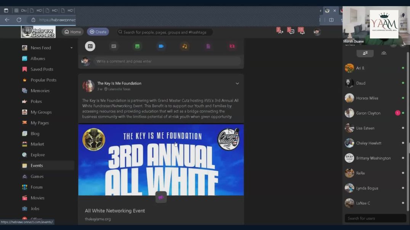Open Market in the sidebar
The width and height of the screenshot is (410, 230).
point(37,144)
